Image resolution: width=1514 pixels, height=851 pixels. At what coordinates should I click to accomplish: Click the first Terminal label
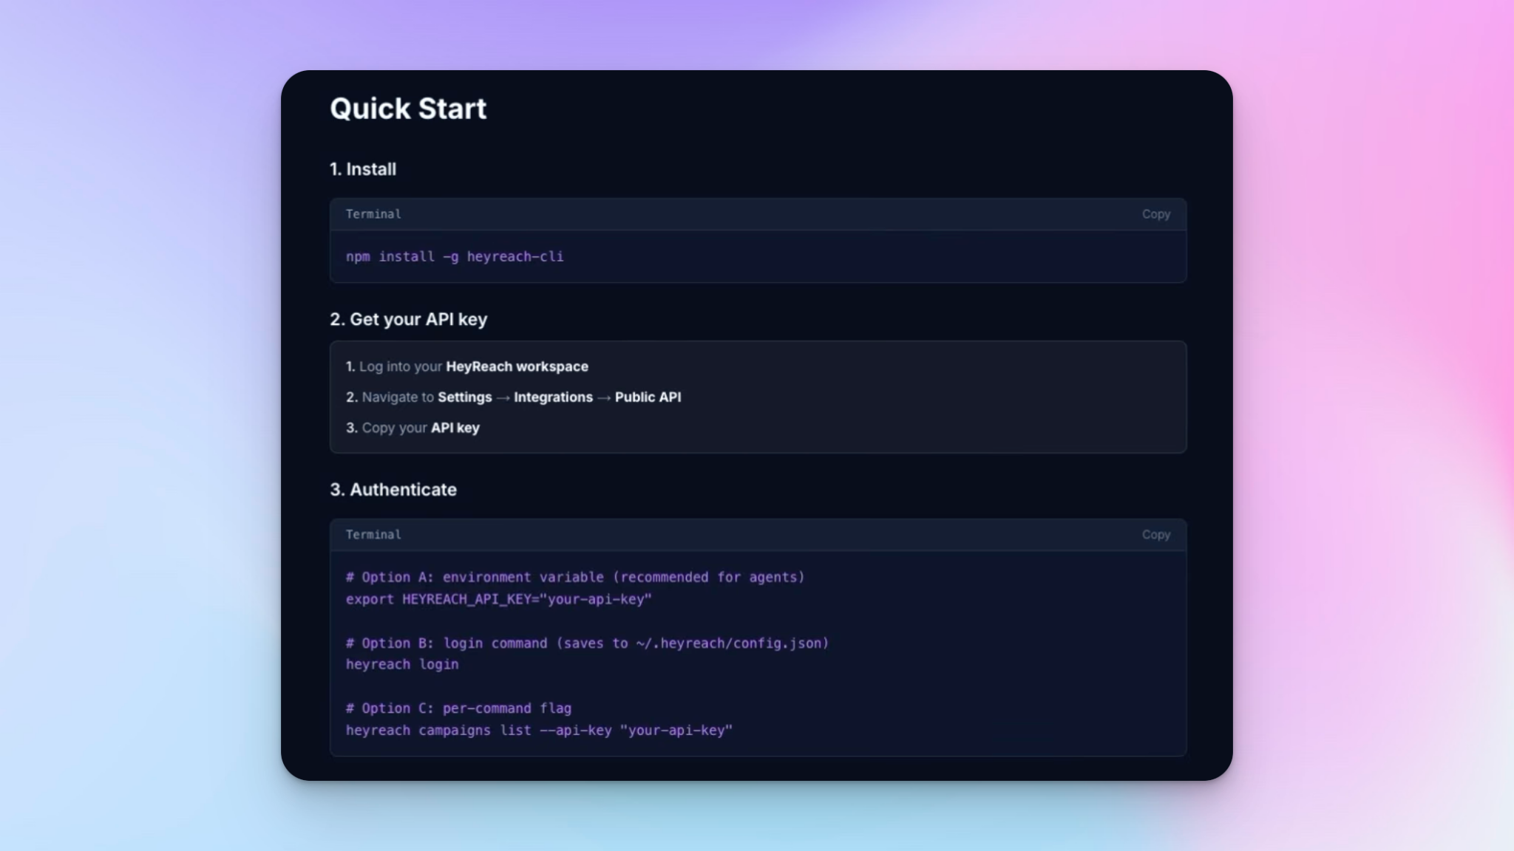coord(373,214)
